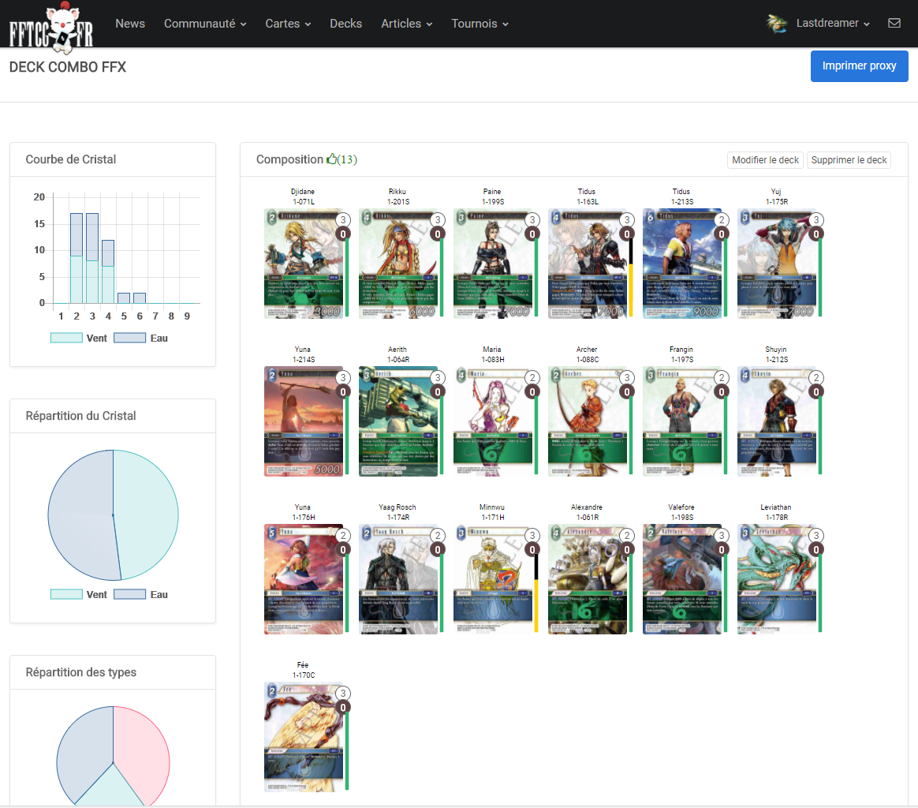Click the Djidane card name text
This screenshot has height=808, width=918.
click(303, 192)
